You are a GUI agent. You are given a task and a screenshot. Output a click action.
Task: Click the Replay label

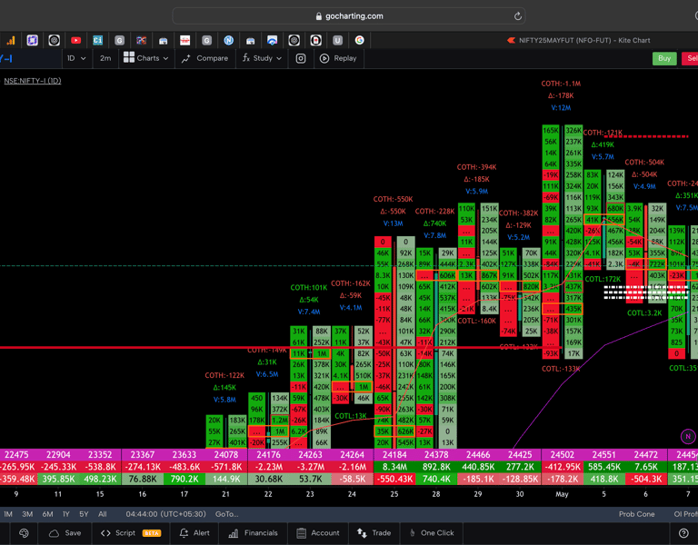pyautogui.click(x=345, y=58)
